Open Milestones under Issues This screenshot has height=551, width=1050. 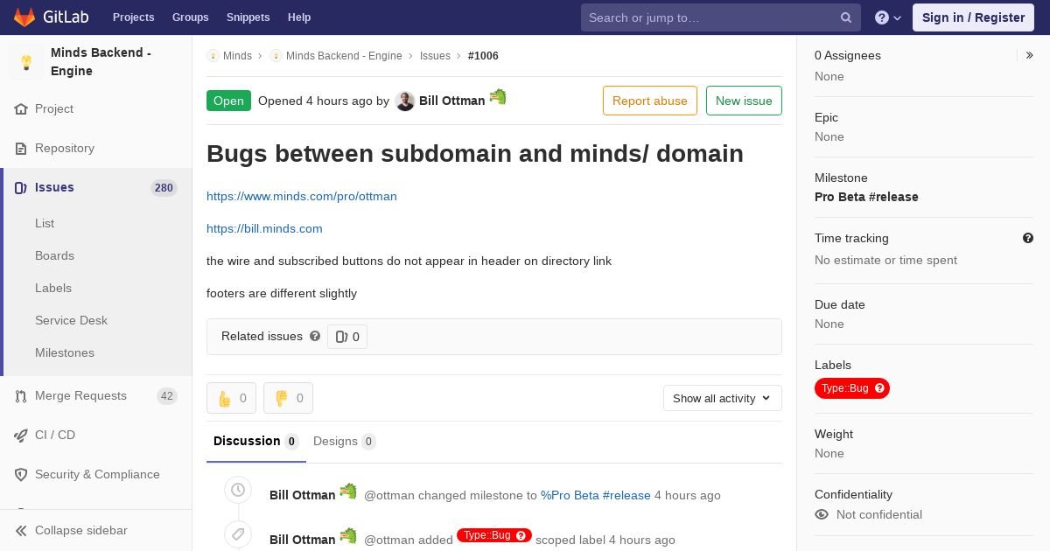[x=65, y=352]
